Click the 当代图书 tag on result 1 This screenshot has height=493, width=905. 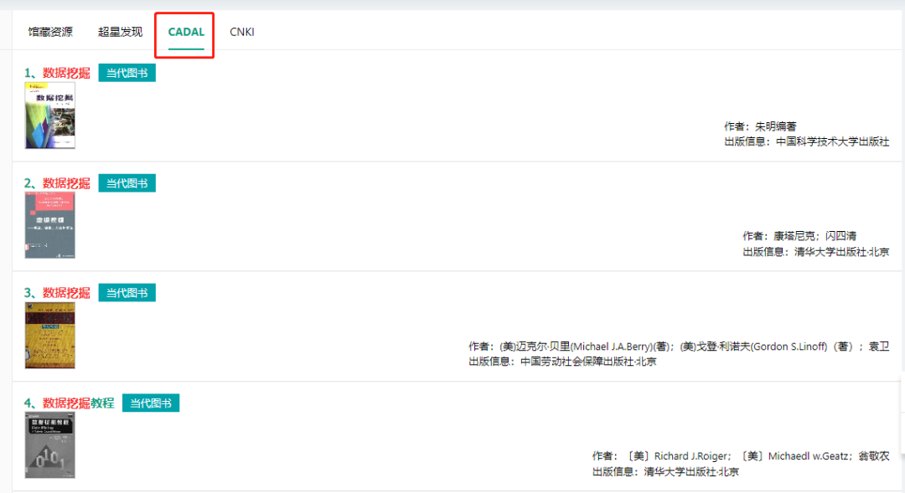(x=127, y=73)
